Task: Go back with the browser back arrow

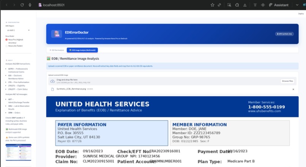Action: [6, 5]
